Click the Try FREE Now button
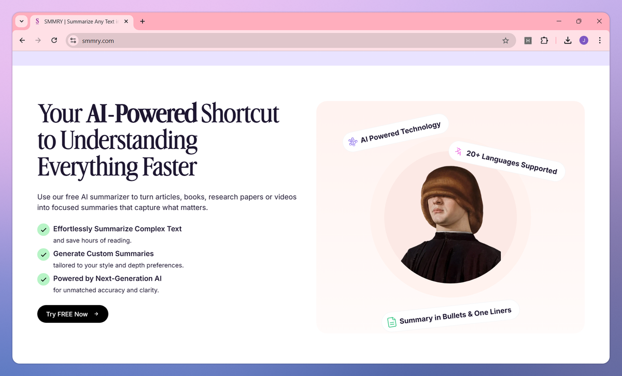622x376 pixels. click(x=73, y=314)
